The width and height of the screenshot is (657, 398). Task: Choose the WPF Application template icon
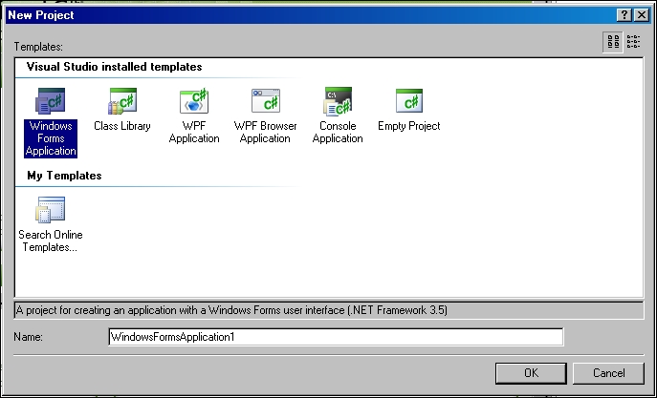click(194, 101)
